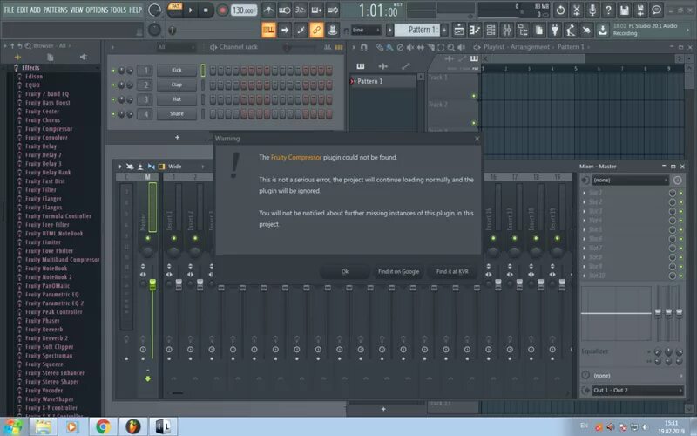The height and width of the screenshot is (436, 697).
Task: Open the Browser view toolbar icon
Action: point(523,30)
